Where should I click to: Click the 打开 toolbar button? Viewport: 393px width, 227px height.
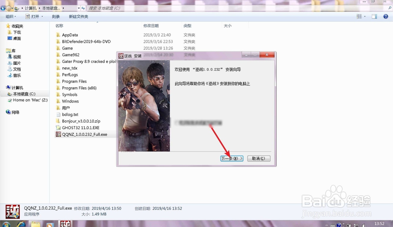[x=33, y=16]
